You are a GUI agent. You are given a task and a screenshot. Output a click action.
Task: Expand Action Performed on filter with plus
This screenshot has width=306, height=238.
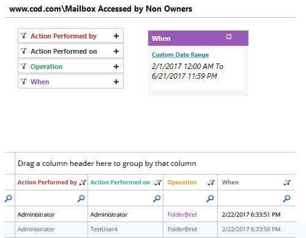116,51
